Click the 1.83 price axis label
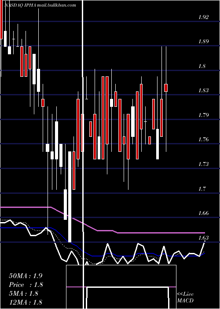220x309 pixels. (x=203, y=90)
